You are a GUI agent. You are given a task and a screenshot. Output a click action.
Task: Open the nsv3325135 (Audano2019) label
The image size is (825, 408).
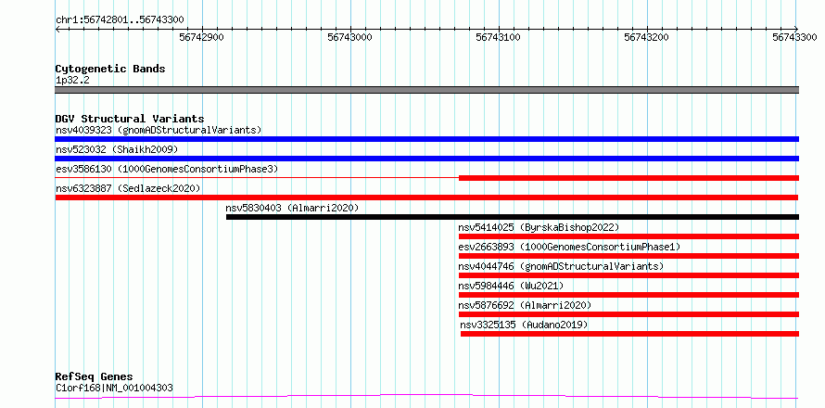click(524, 325)
